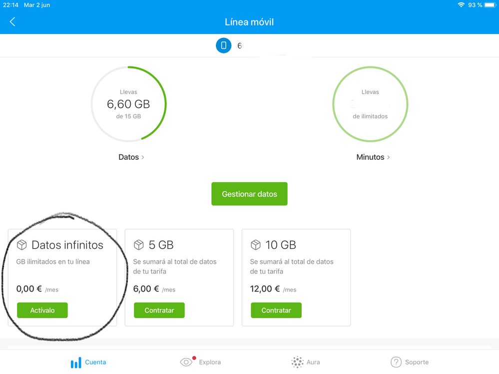Open the Cuenta tab
Screen dimensions: 499x374
pyautogui.click(x=88, y=362)
